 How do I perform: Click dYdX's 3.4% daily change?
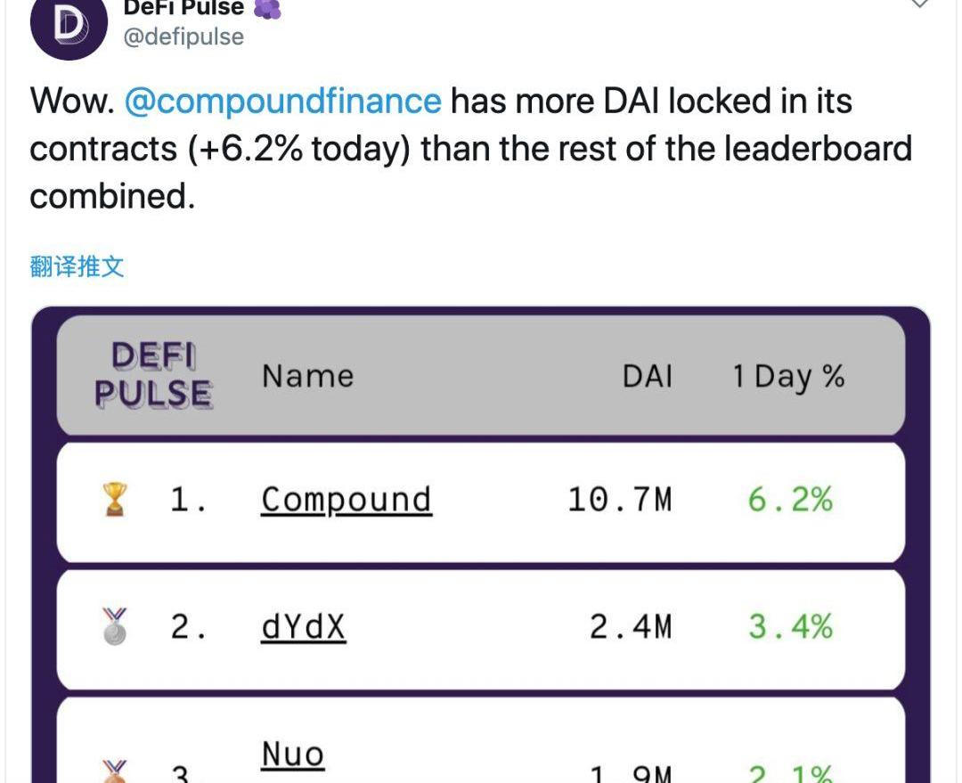[x=790, y=627]
